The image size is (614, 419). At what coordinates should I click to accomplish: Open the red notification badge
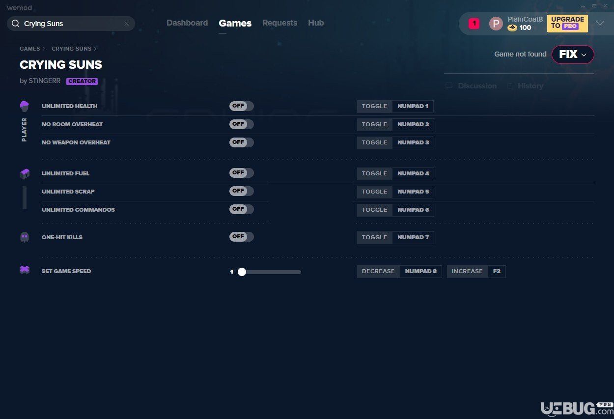pyautogui.click(x=474, y=23)
